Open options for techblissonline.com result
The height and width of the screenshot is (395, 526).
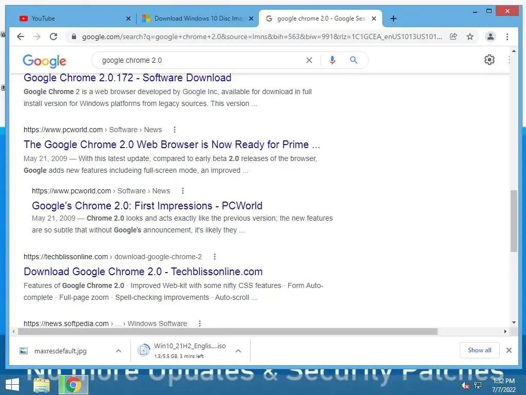click(215, 257)
